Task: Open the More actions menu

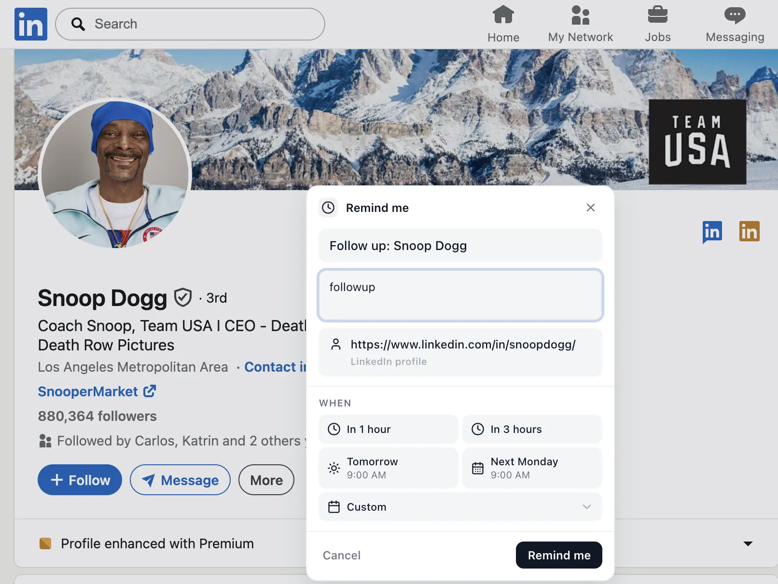Action: tap(266, 480)
